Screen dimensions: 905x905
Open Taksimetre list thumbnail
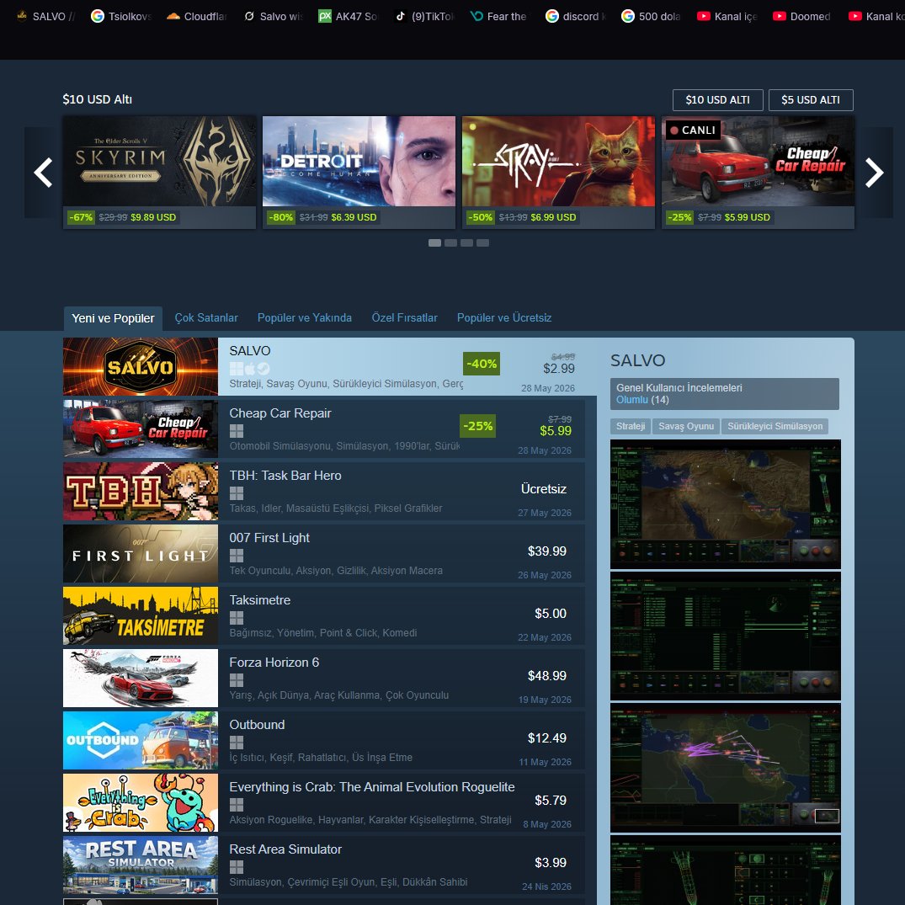click(141, 616)
